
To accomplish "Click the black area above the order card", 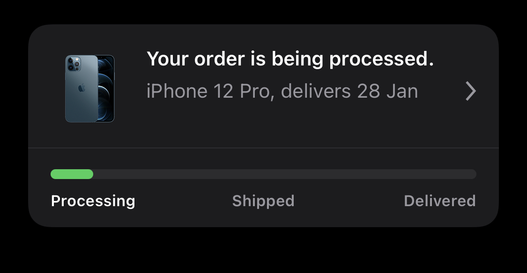I will [x=263, y=11].
